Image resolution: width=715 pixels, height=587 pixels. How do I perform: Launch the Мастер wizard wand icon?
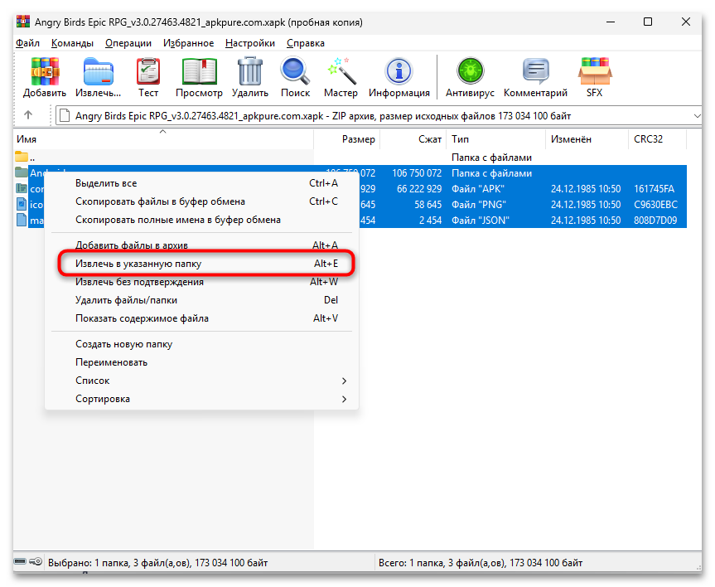coord(341,71)
